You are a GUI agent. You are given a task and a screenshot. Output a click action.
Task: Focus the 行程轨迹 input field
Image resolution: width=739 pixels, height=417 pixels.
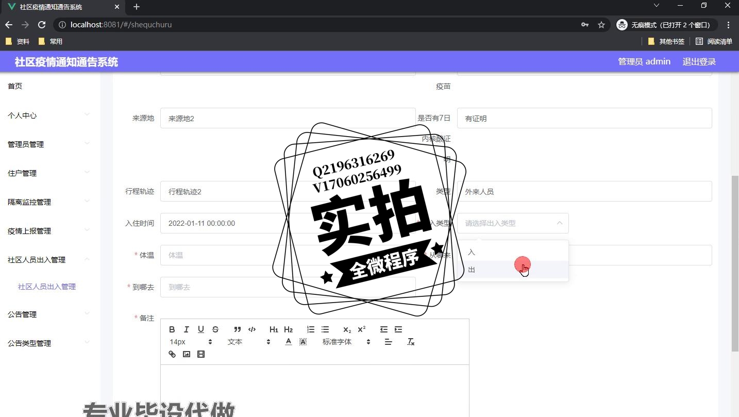[288, 191]
